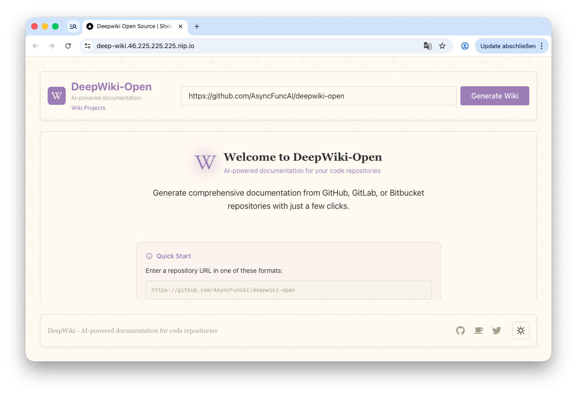577x395 pixels.
Task: Toggle the sun theme switch button
Action: pyautogui.click(x=521, y=331)
